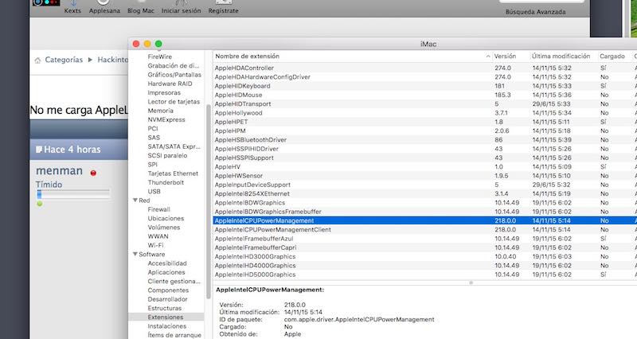Viewport: 637px width, 339px height.
Task: Select NVMExpress in sidebar
Action: 166,119
